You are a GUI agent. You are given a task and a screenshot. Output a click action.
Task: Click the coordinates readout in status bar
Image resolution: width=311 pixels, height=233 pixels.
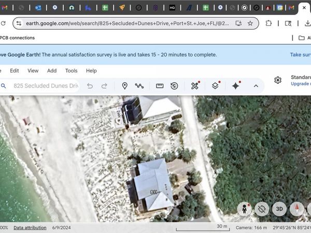291,228
